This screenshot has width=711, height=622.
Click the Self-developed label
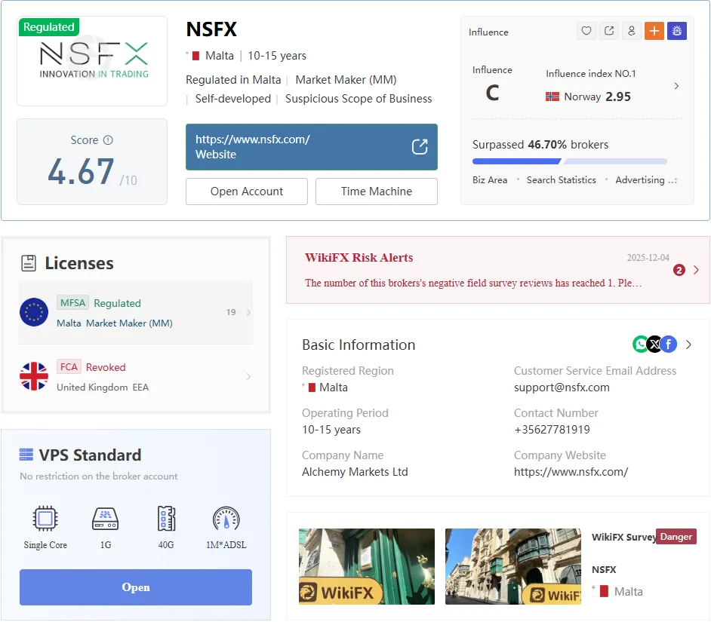[233, 99]
